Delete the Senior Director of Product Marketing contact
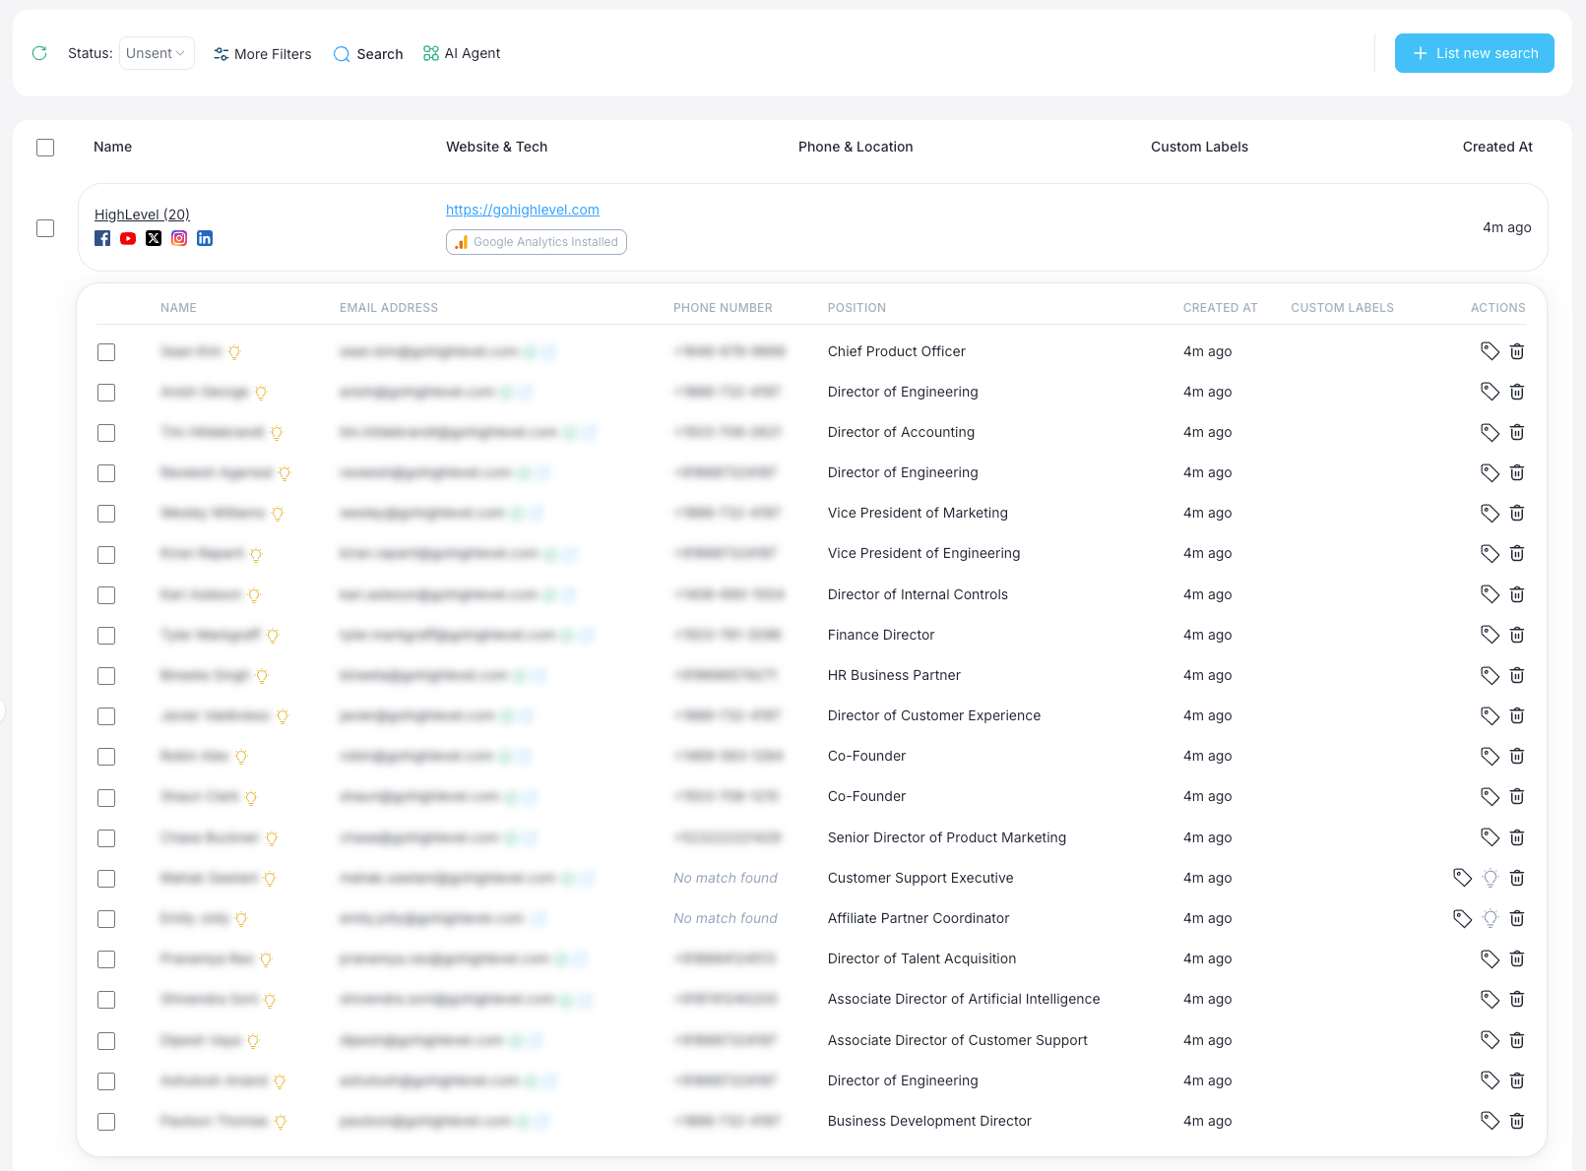 pyautogui.click(x=1517, y=837)
